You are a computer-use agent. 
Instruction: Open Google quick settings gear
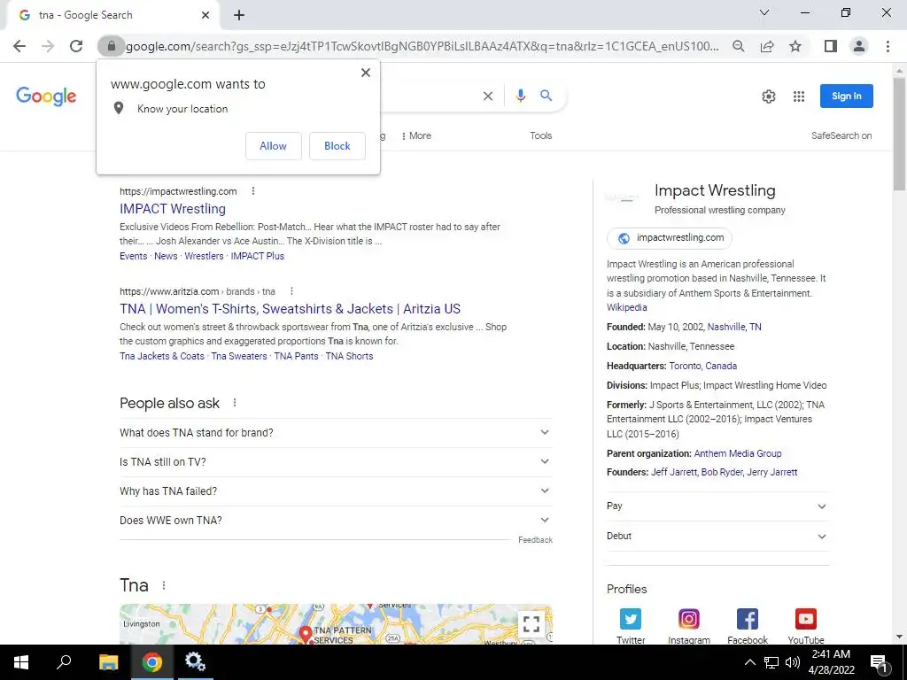(768, 97)
